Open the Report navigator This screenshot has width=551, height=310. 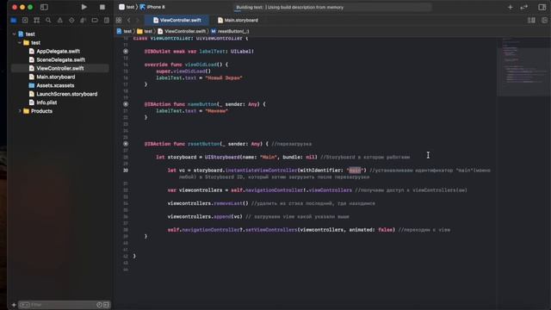107,21
